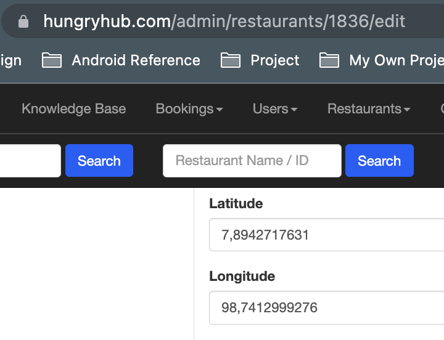This screenshot has height=340, width=444.
Task: Click the Latitude field label
Action: click(236, 203)
